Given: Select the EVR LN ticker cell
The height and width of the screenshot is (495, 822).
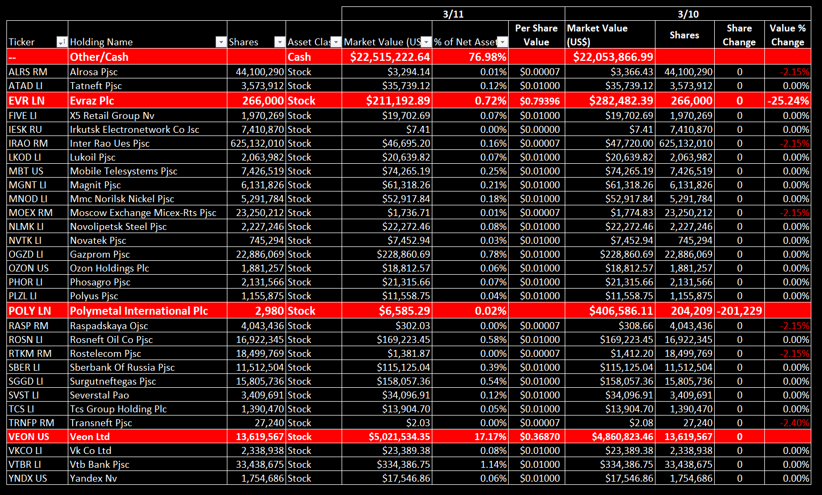Looking at the screenshot, I should pos(37,101).
